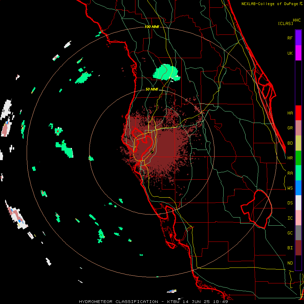Screen dimensions: 304x304
Task: Click the ND black legend swatch
Action: (x=298, y=263)
